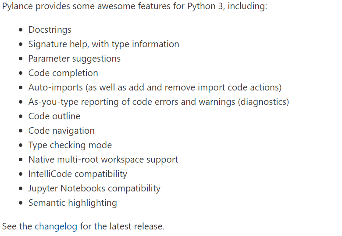Click the Type checking mode item
The height and width of the screenshot is (236, 342).
(70, 145)
